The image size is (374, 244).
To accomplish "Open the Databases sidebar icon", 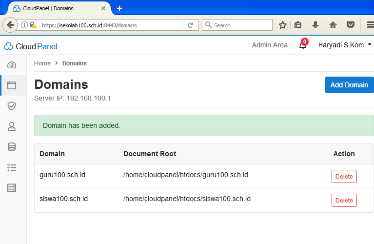I will (12, 147).
